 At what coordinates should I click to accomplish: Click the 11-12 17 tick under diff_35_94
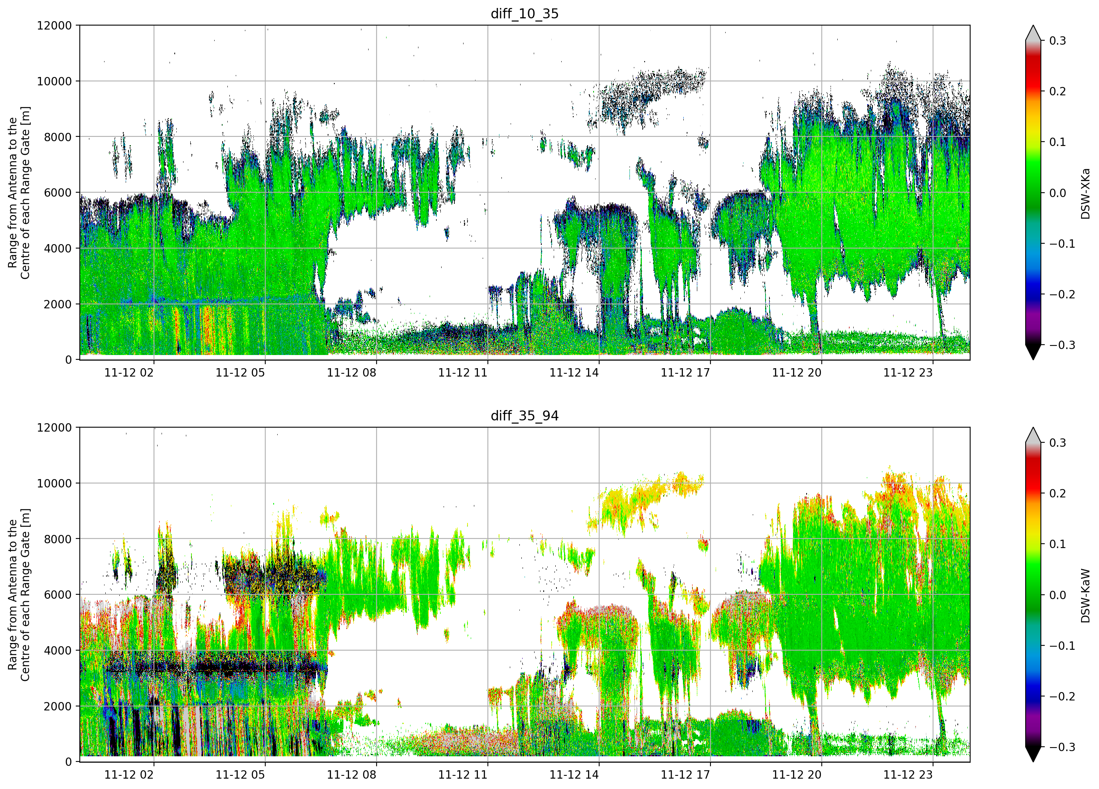click(686, 775)
